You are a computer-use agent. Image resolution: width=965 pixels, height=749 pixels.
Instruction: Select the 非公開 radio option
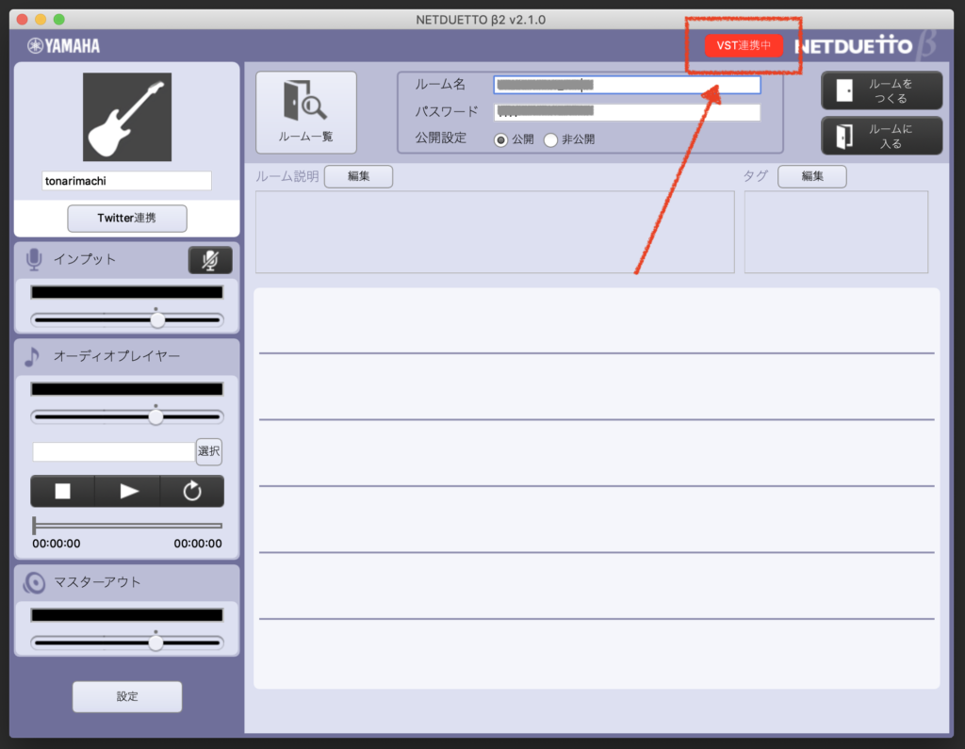550,140
